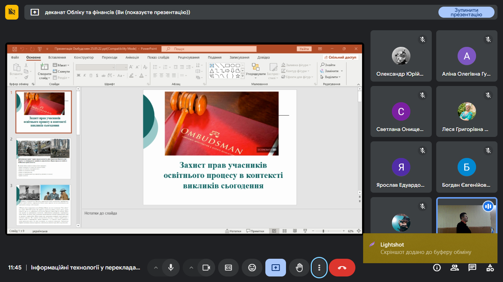Toggle Нотатки notes pane in status bar
503x282 pixels.
(233, 231)
